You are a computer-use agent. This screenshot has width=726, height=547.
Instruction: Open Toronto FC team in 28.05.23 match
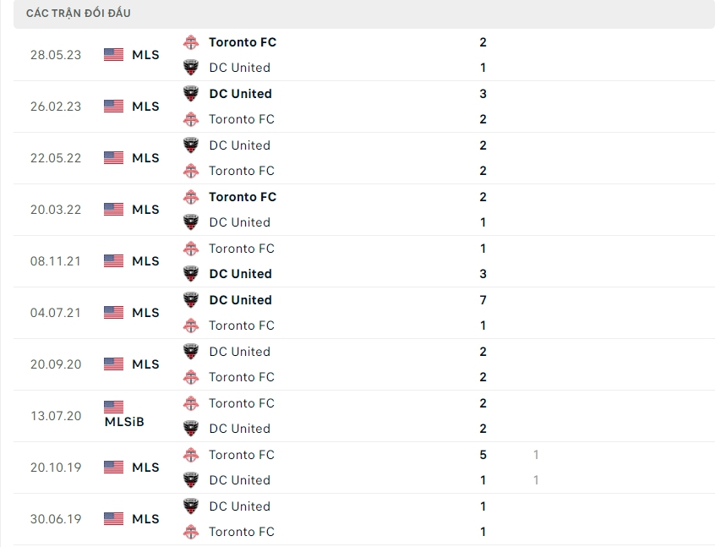coord(243,42)
